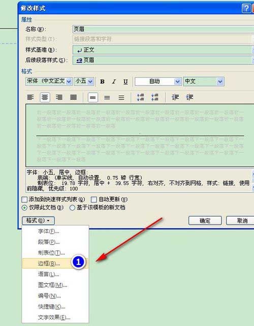
Task: Enable 自动更新 checkbox
Action: [94, 200]
